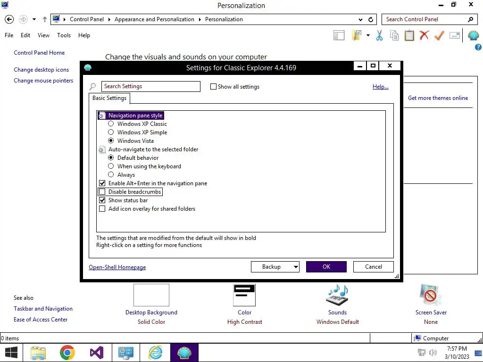This screenshot has height=362, width=483.
Task: Open the Help... link in settings dialog
Action: pos(381,87)
